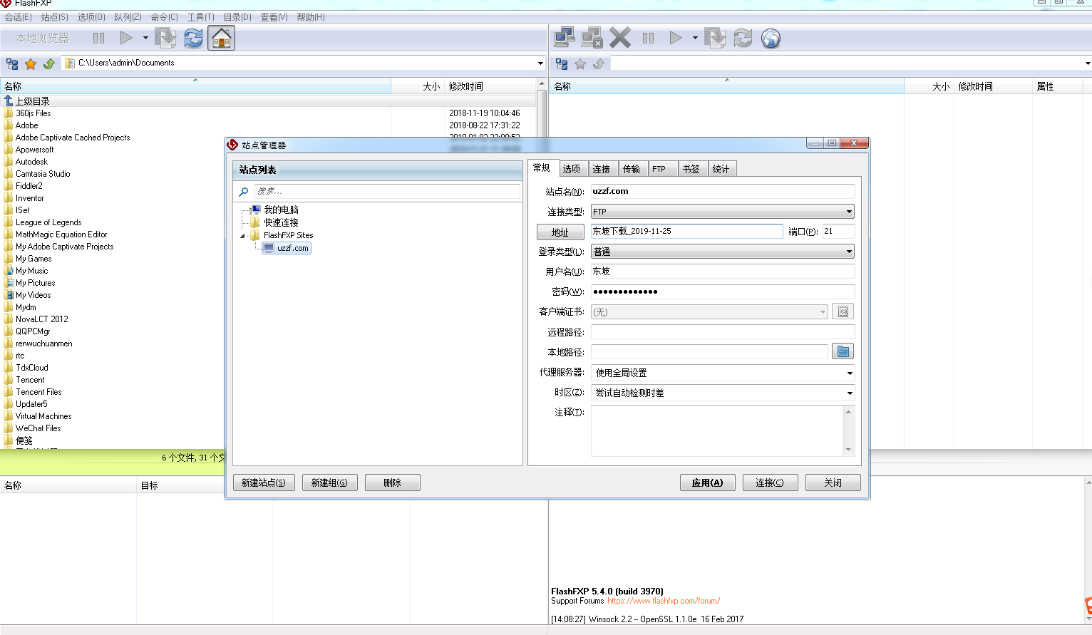Screen dimensions: 1092x635
Task: Click the search magnifier in the site list
Action: (x=244, y=192)
